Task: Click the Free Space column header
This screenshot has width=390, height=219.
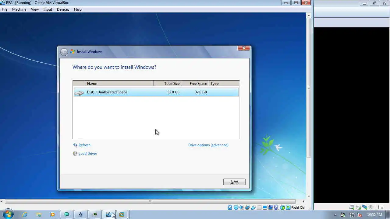Action: [x=195, y=83]
